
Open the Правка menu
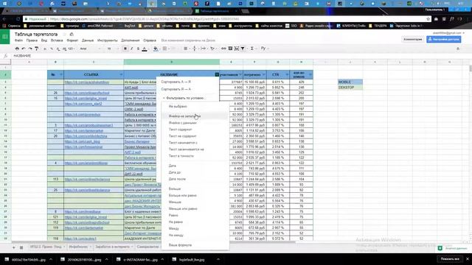pyautogui.click(x=32, y=40)
